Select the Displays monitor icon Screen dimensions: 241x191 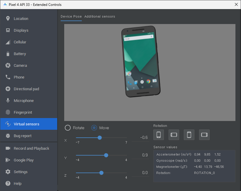click(x=8, y=30)
